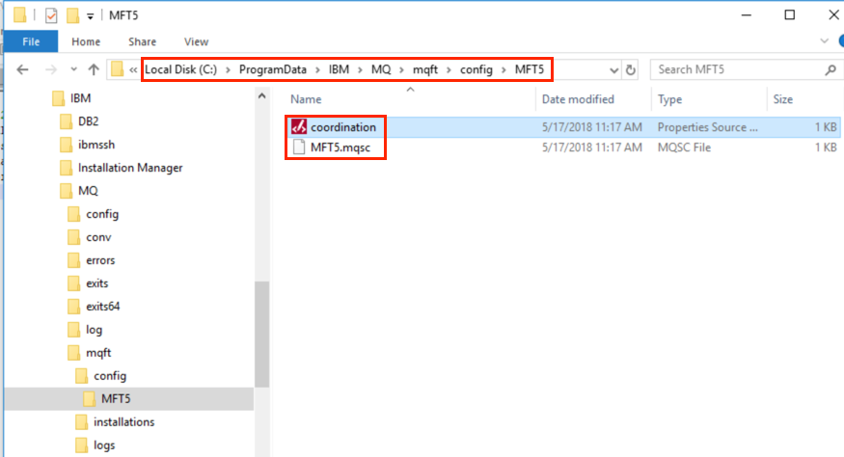Viewport: 844px width, 457px height.
Task: Open the Customize Quick Access Toolbar dropdown
Action: coord(91,16)
